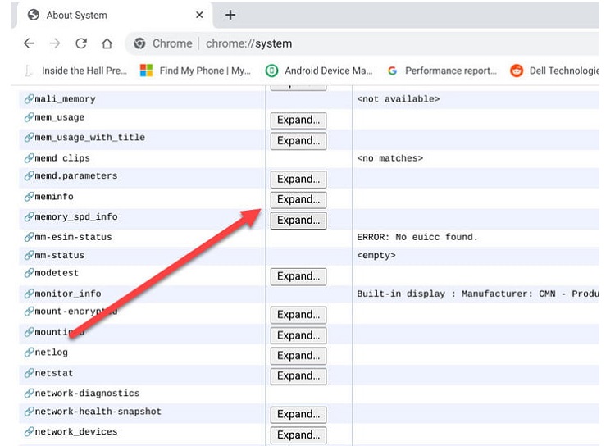Image resolution: width=615 pixels, height=446 pixels.
Task: Open Find My Phone bookmark
Action: click(195, 71)
